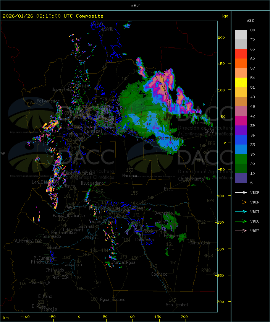Click the Nacunan place label
Viewport: 270px width, 322px height.
pyautogui.click(x=130, y=176)
